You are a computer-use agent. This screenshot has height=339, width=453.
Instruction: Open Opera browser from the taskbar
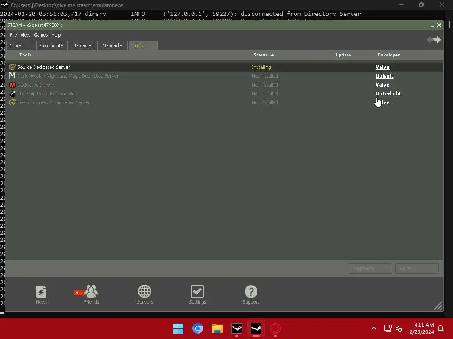pos(276,328)
